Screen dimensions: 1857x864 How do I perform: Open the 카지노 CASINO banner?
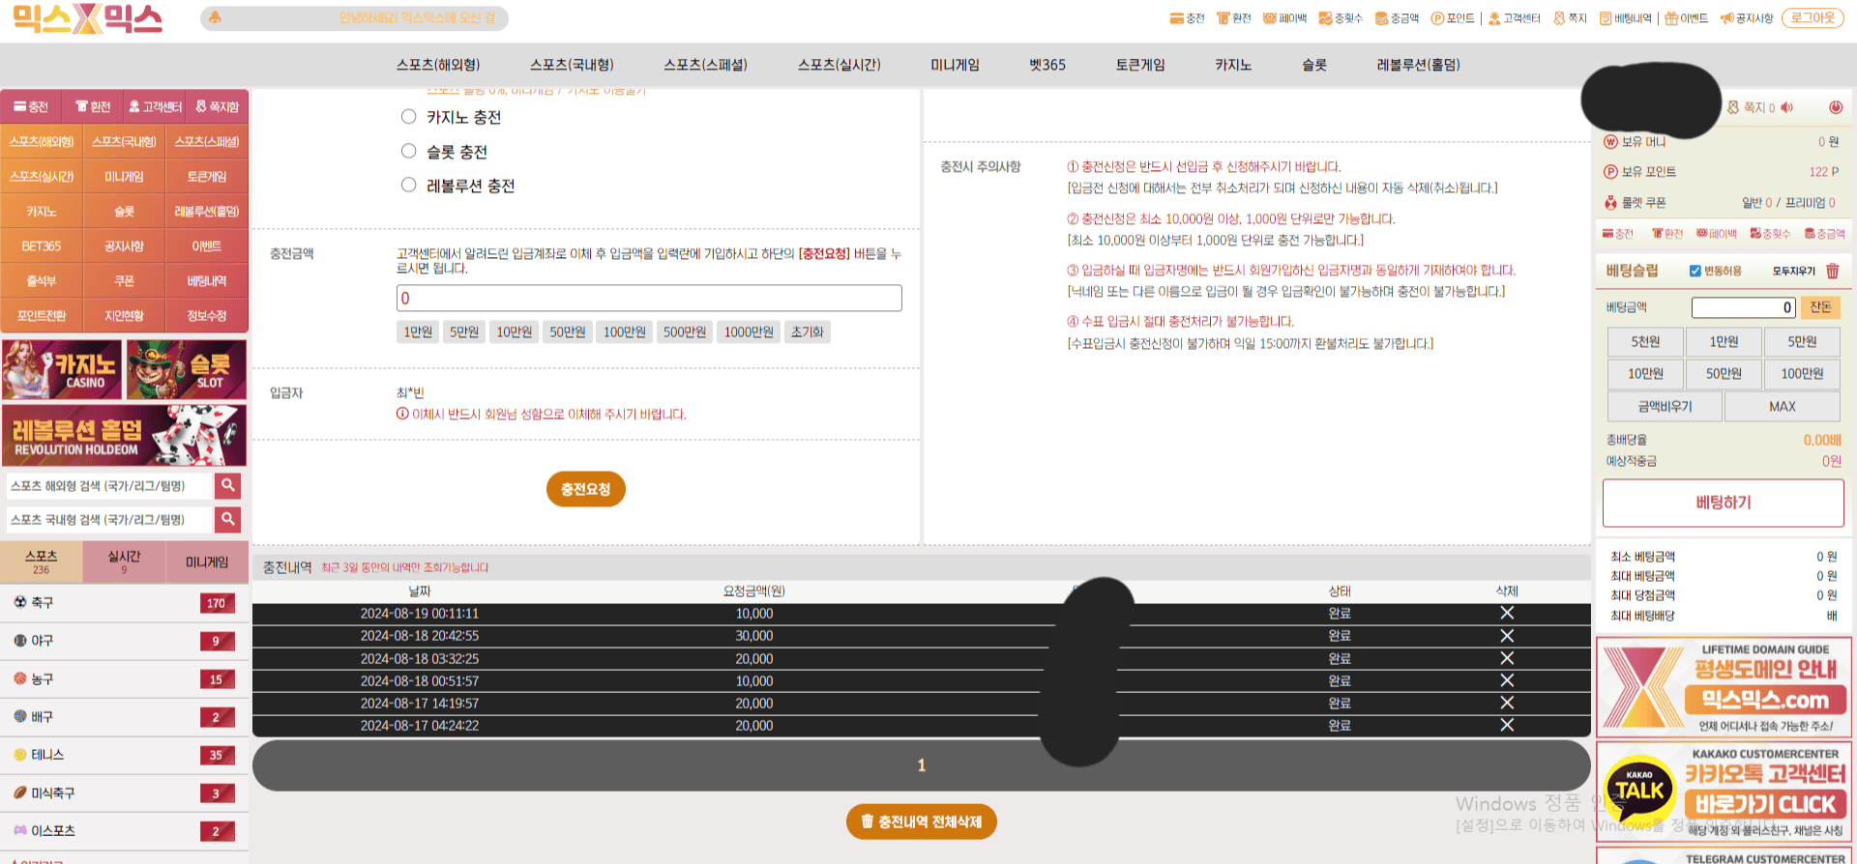[63, 370]
